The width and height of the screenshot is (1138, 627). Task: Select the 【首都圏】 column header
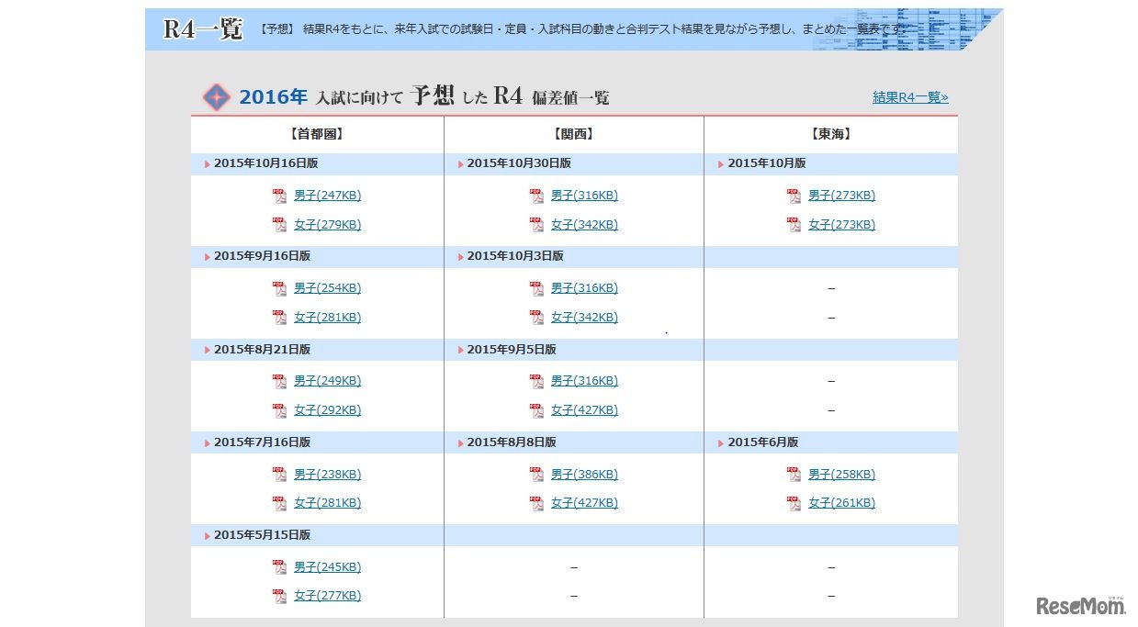click(316, 132)
